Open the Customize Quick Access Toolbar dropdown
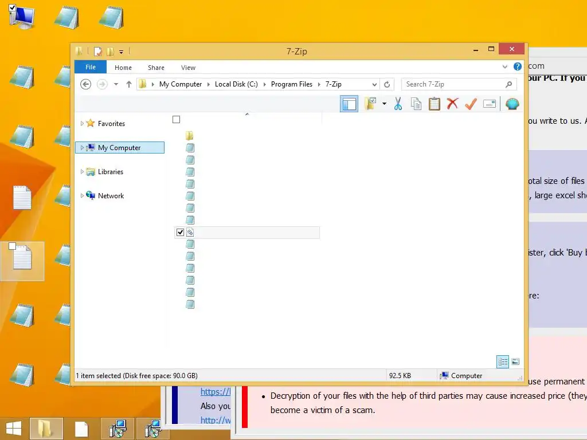The height and width of the screenshot is (440, 587). (x=122, y=52)
